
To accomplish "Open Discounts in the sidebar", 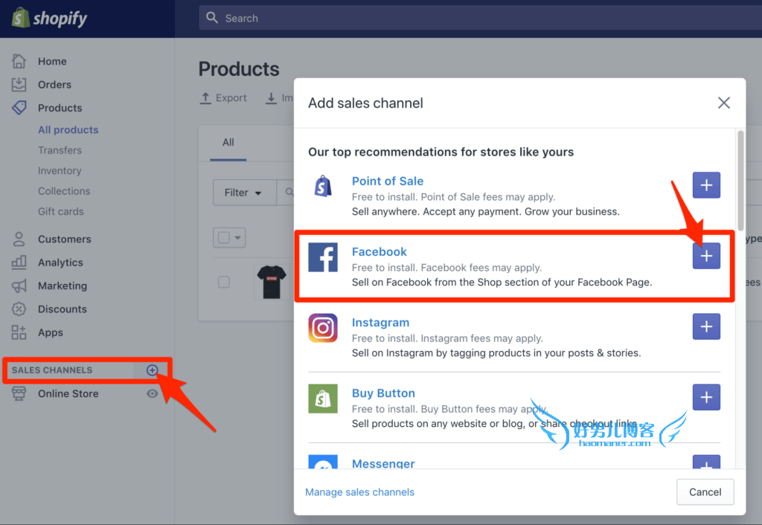I will [x=63, y=309].
